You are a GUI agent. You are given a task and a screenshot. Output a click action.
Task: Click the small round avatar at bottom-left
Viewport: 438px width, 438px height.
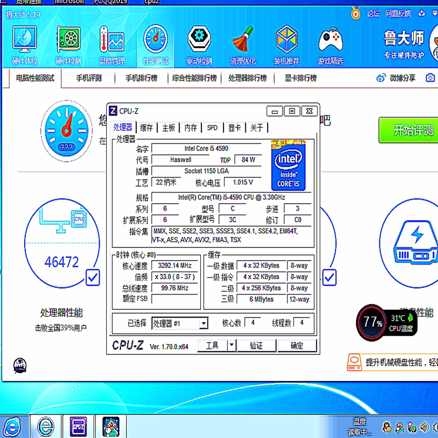pyautogui.click(x=20, y=365)
